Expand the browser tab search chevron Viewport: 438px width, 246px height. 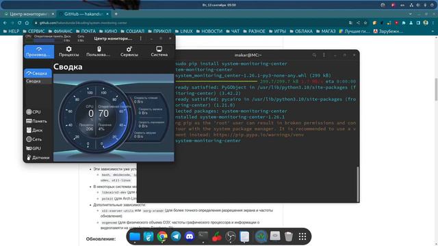pyautogui.click(x=411, y=14)
